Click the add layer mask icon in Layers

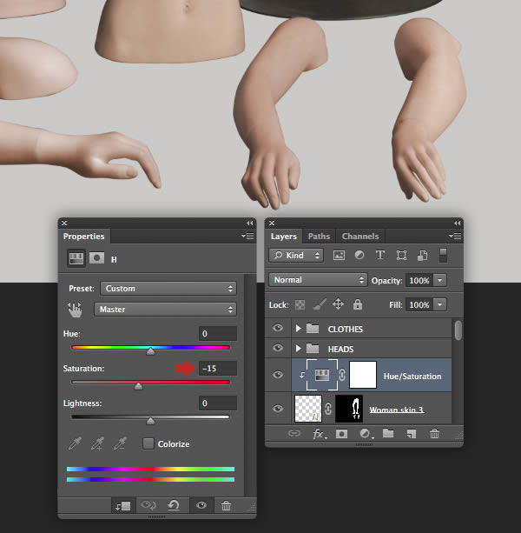(x=342, y=433)
